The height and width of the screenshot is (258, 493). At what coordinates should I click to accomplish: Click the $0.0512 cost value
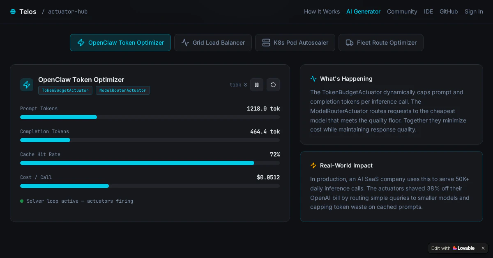pyautogui.click(x=268, y=177)
